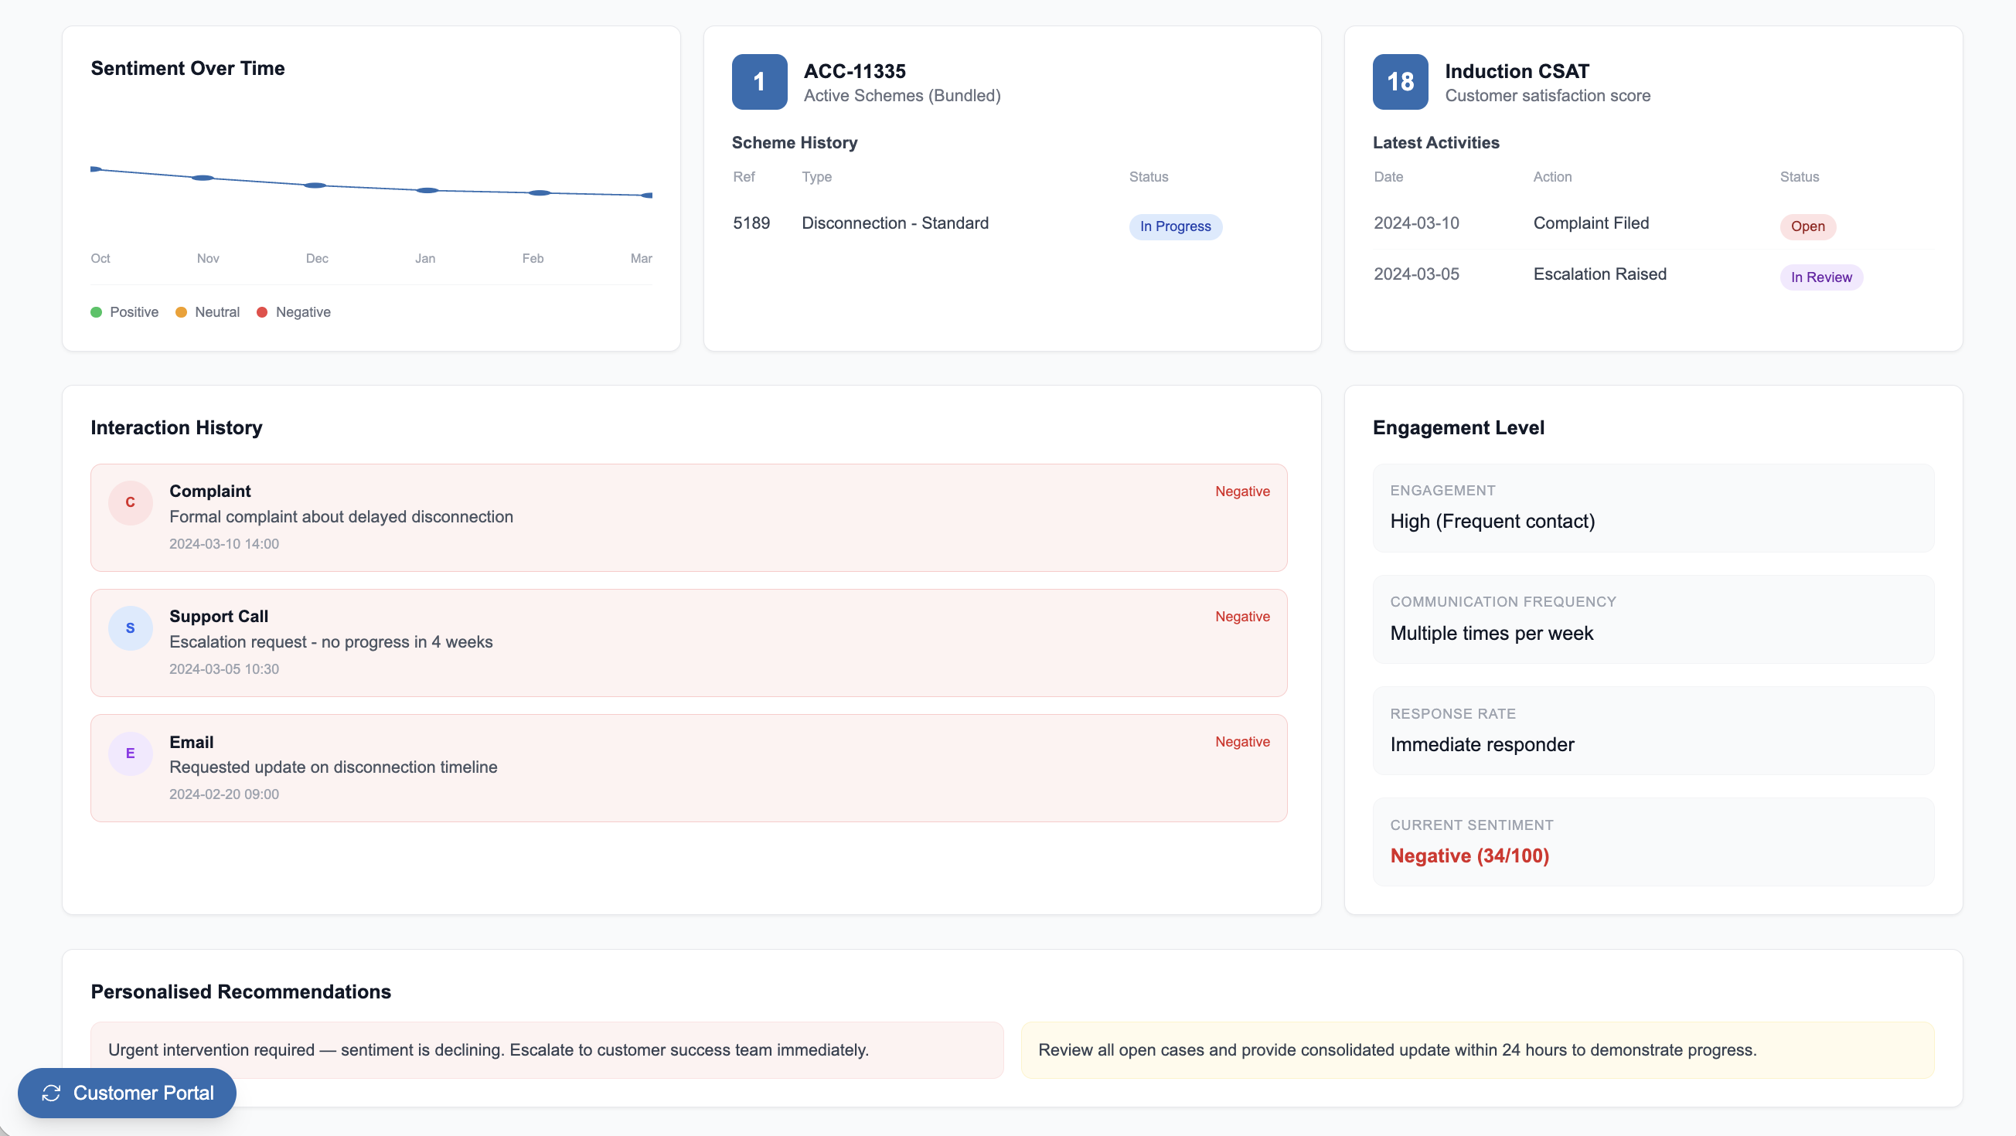Click the 18 badge beside Induction CSAT
2016x1136 pixels.
click(1400, 81)
